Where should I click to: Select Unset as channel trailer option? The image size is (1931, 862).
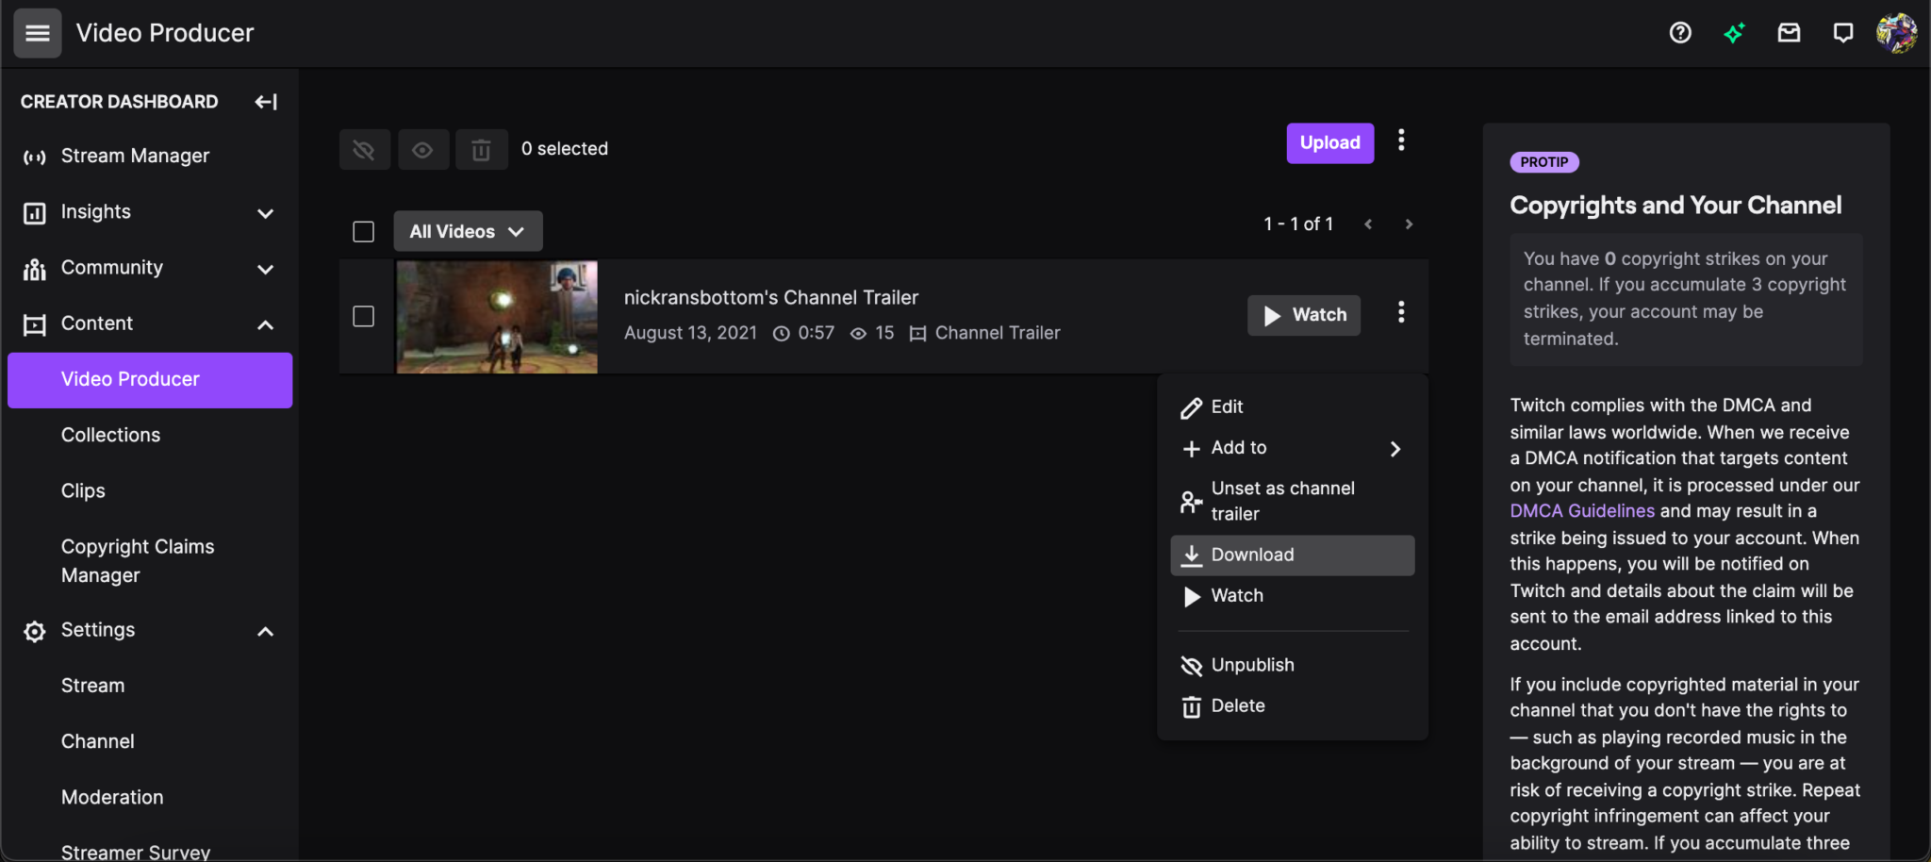(x=1282, y=500)
